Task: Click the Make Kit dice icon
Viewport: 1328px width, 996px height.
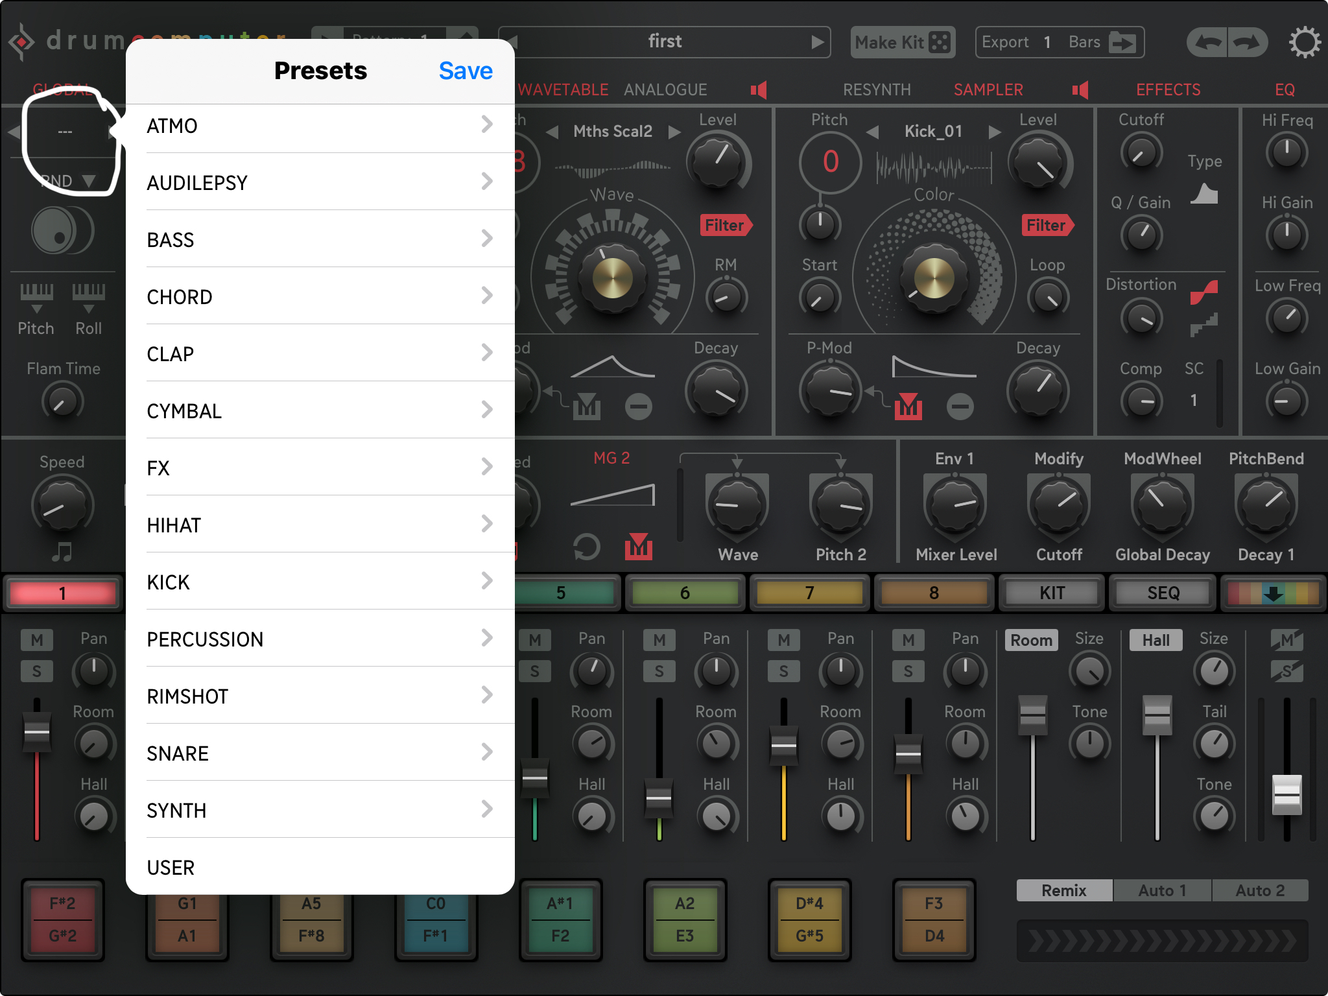Action: point(940,43)
